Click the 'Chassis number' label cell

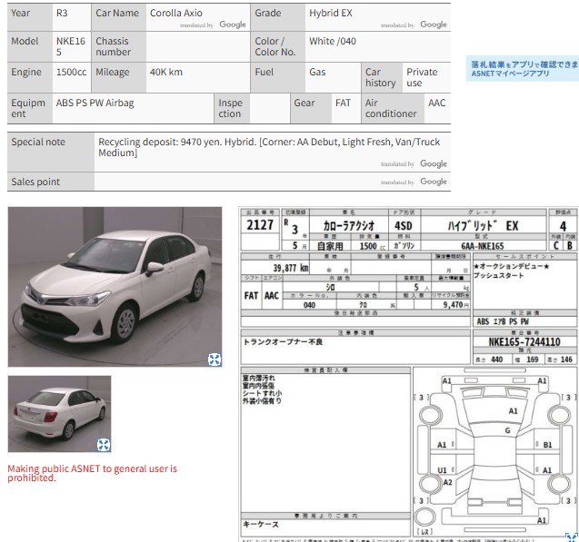[x=118, y=46]
